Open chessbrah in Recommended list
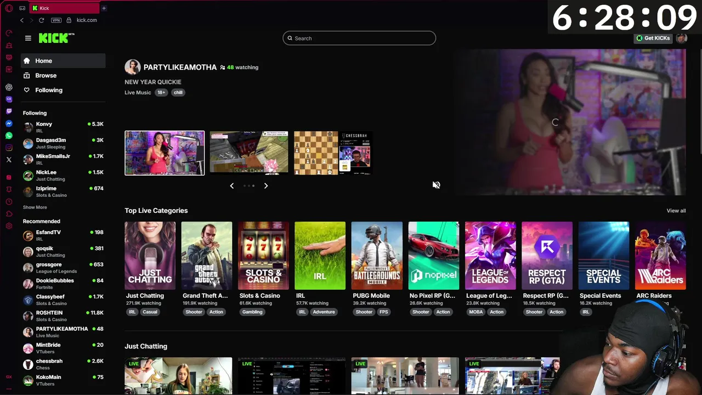 click(x=63, y=364)
